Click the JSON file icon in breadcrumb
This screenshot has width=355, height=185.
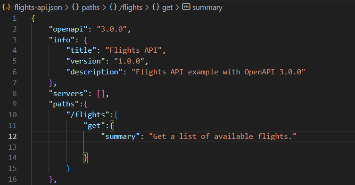[6, 7]
